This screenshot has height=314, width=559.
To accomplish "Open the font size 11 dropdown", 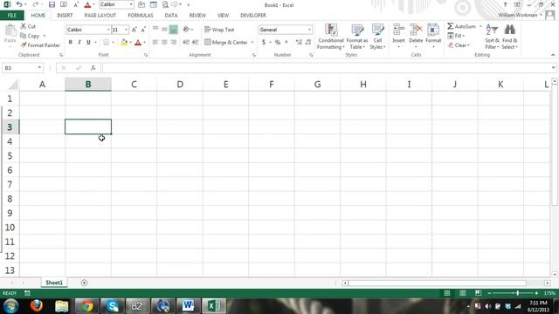I will click(126, 30).
